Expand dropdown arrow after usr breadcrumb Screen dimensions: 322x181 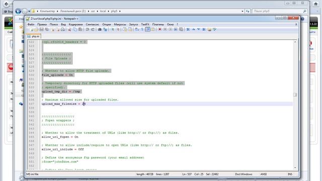point(97,11)
